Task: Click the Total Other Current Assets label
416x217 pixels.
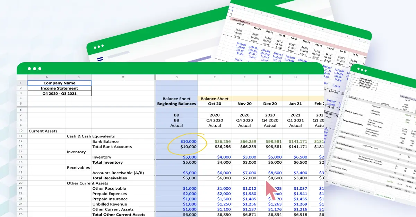Action: point(119,215)
